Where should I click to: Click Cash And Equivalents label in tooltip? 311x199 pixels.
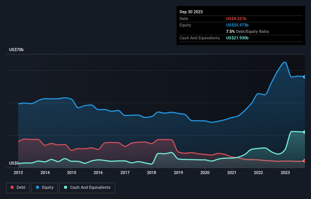[200, 38]
